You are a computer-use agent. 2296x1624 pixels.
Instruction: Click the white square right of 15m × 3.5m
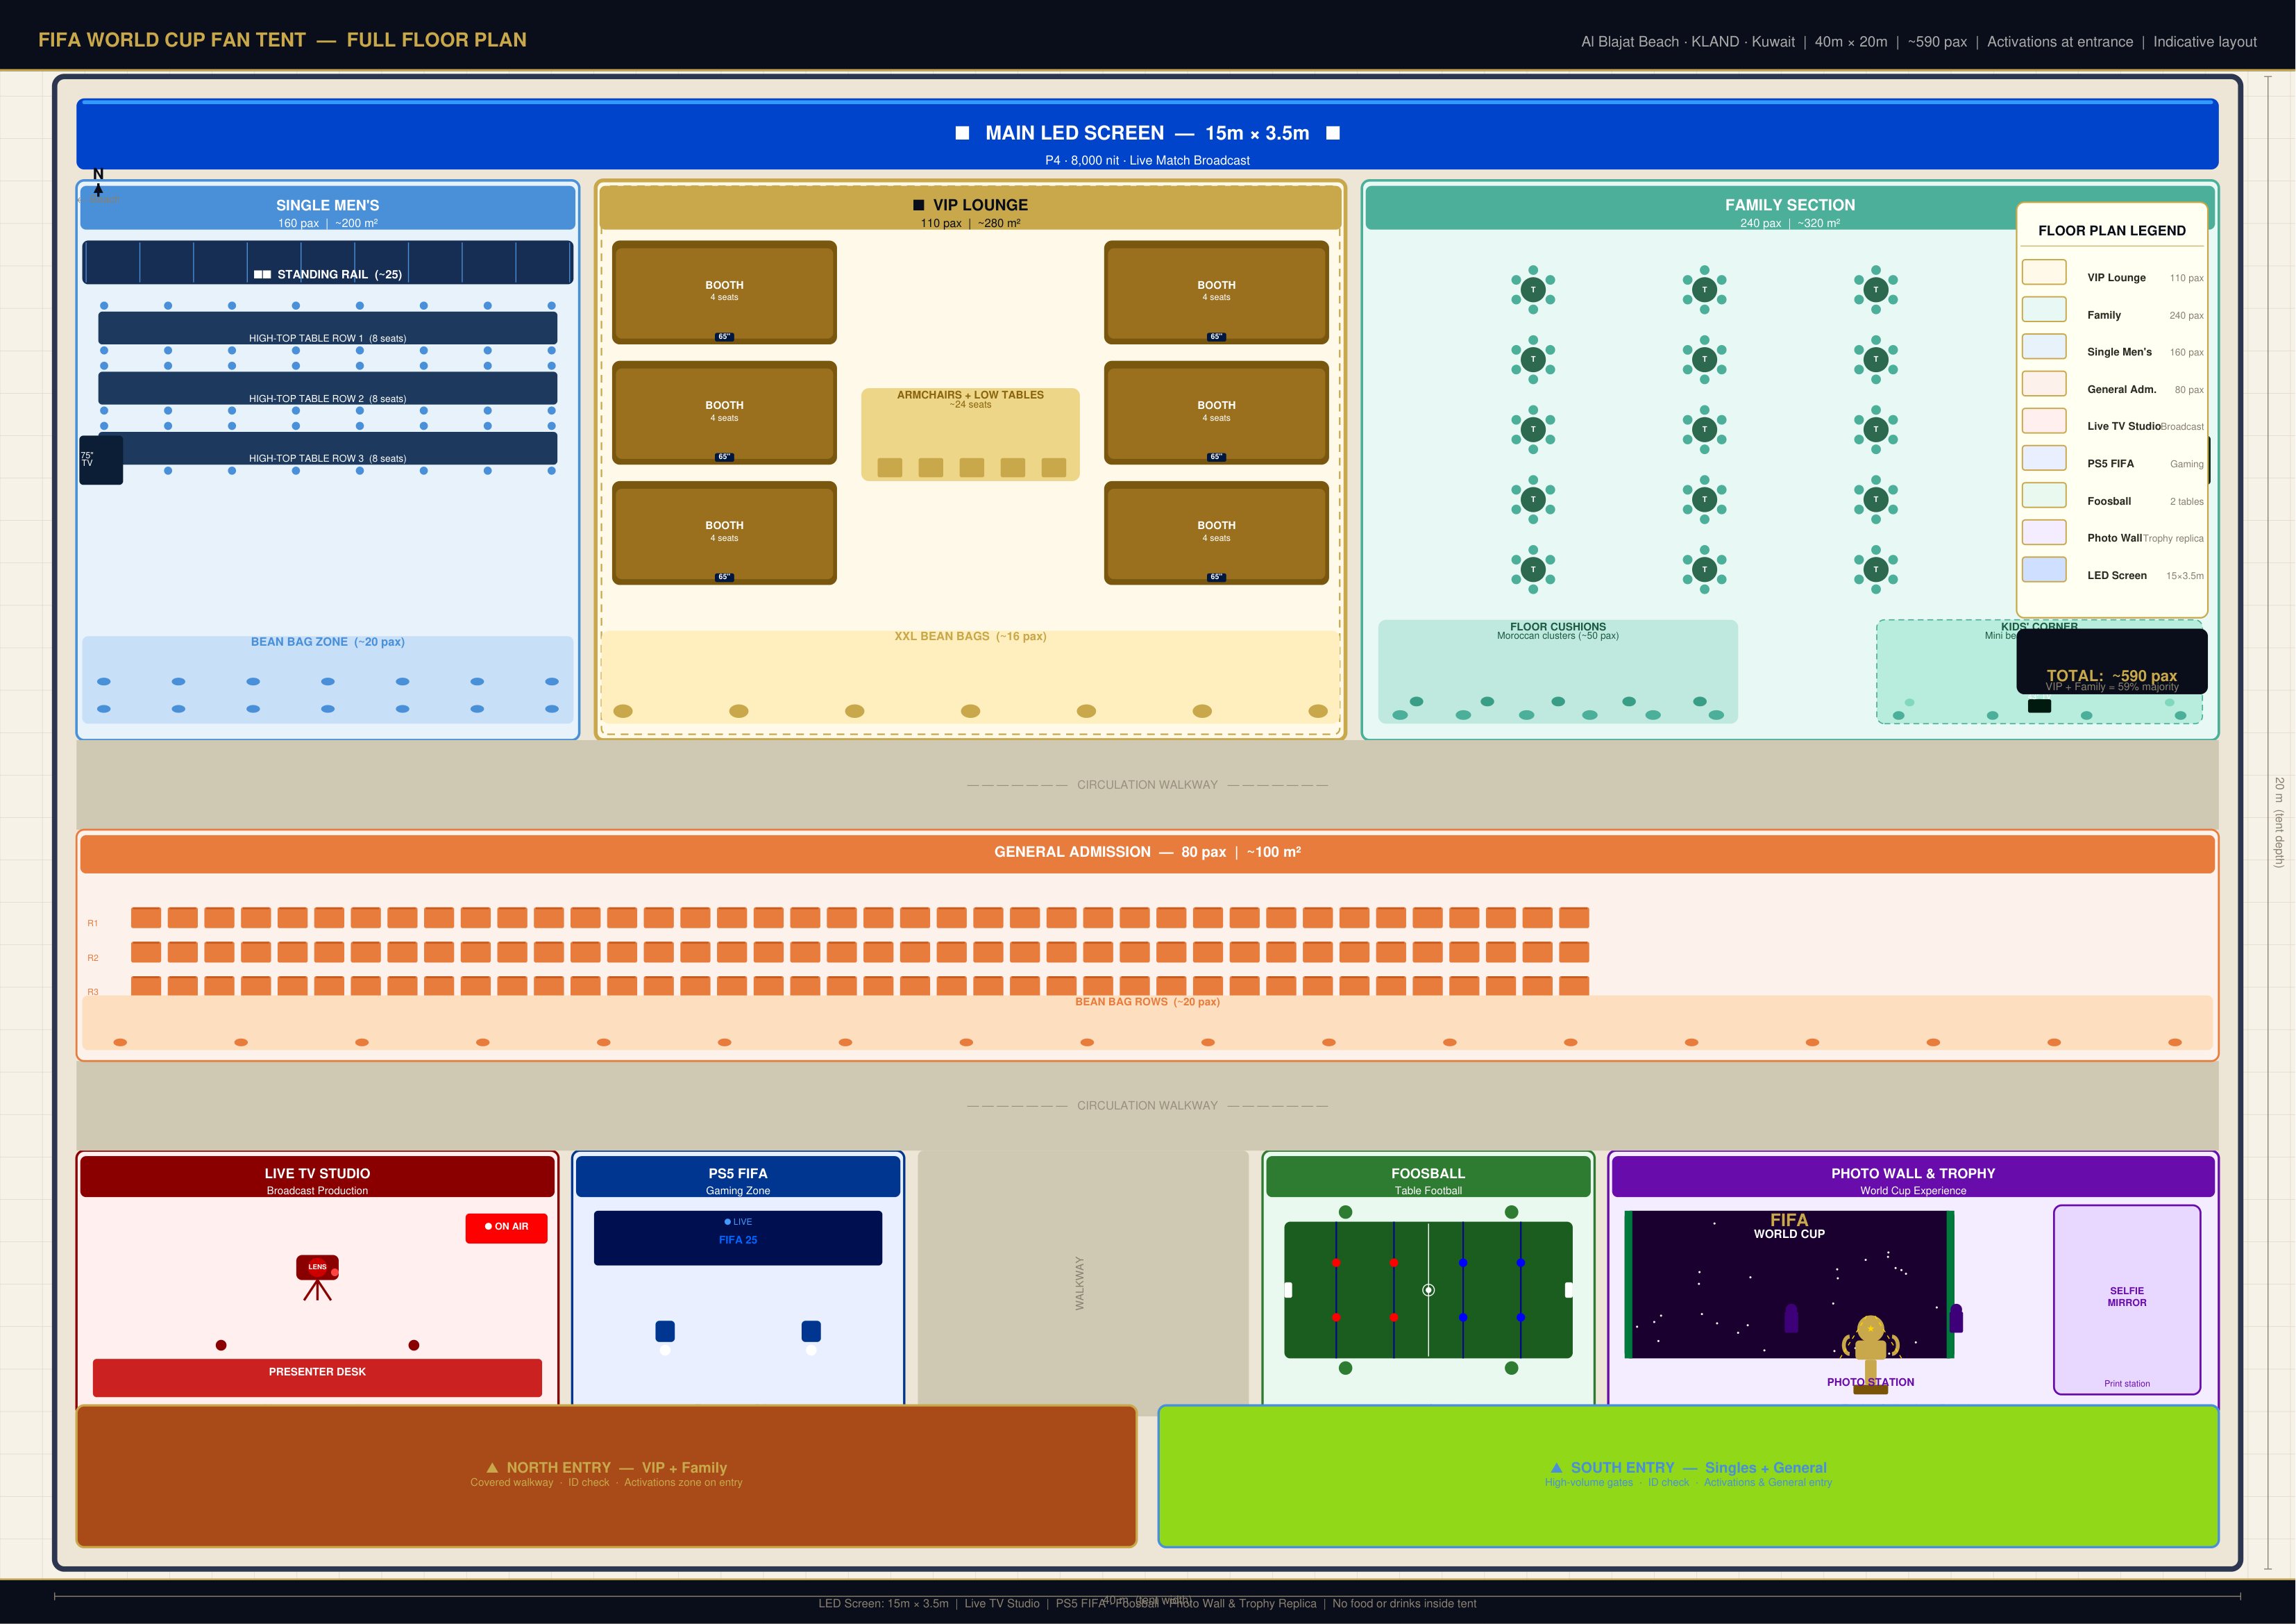click(x=1333, y=133)
